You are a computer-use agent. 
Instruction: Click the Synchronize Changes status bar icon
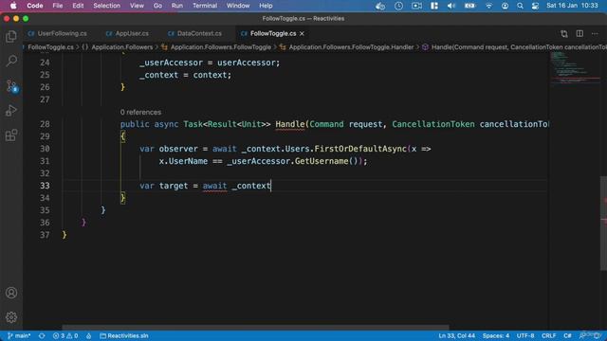42,335
